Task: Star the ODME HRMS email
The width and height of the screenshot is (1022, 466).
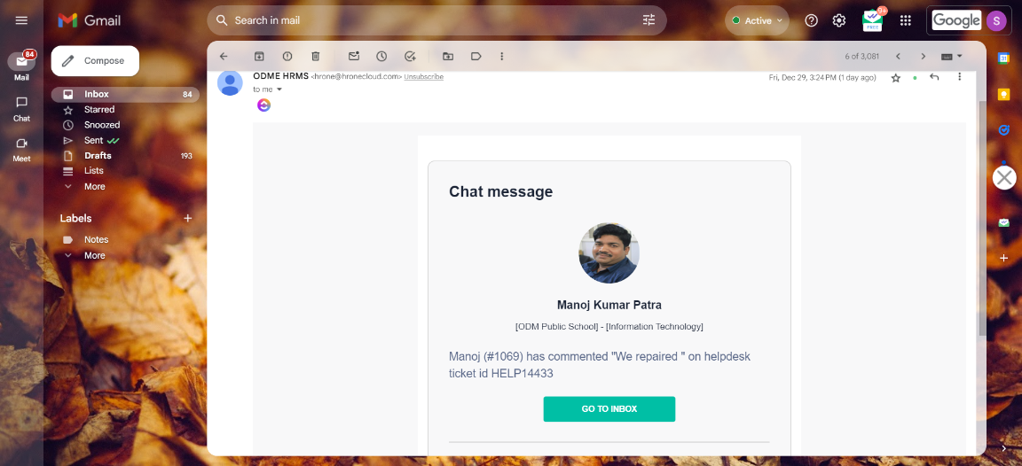Action: point(896,78)
